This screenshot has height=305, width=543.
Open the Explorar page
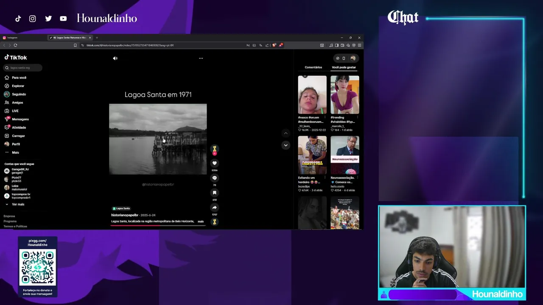tap(14, 86)
